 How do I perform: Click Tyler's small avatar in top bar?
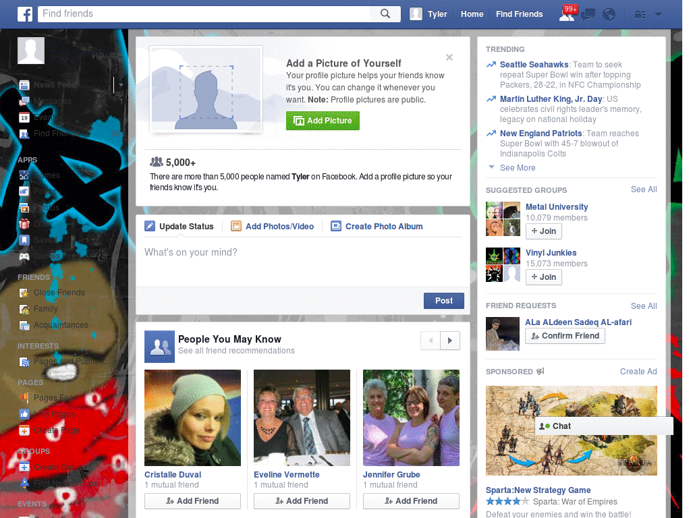click(416, 14)
